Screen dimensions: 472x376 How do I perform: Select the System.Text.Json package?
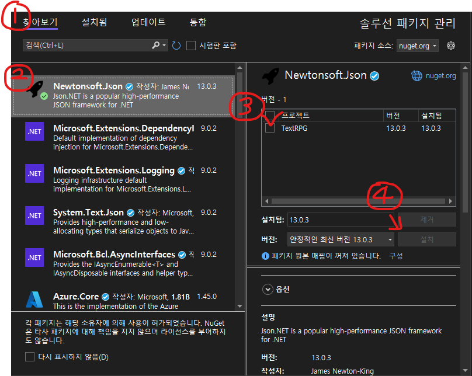point(123,222)
